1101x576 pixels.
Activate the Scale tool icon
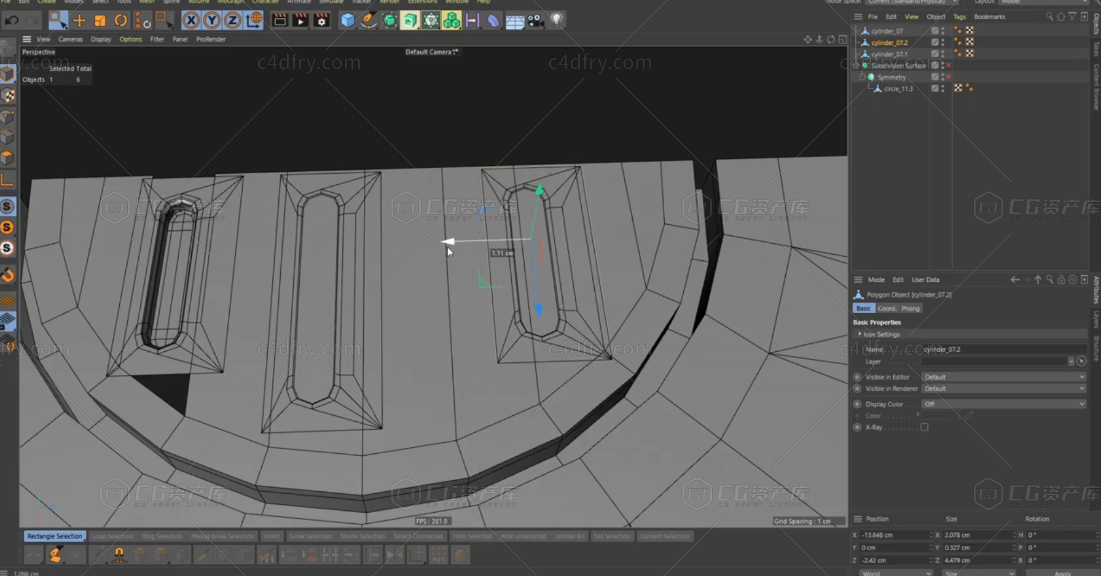click(100, 21)
